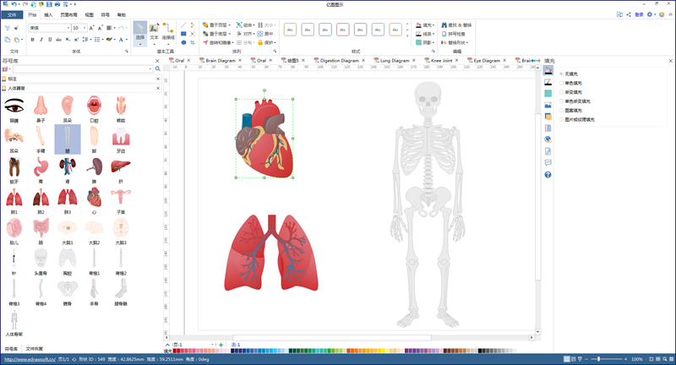The width and height of the screenshot is (676, 365).
Task: Switch to the 页面布局 Page Layout tab
Action: (68, 14)
